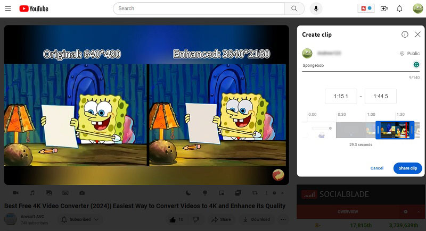Close the Create clip panel
The height and width of the screenshot is (231, 426).
pos(417,35)
